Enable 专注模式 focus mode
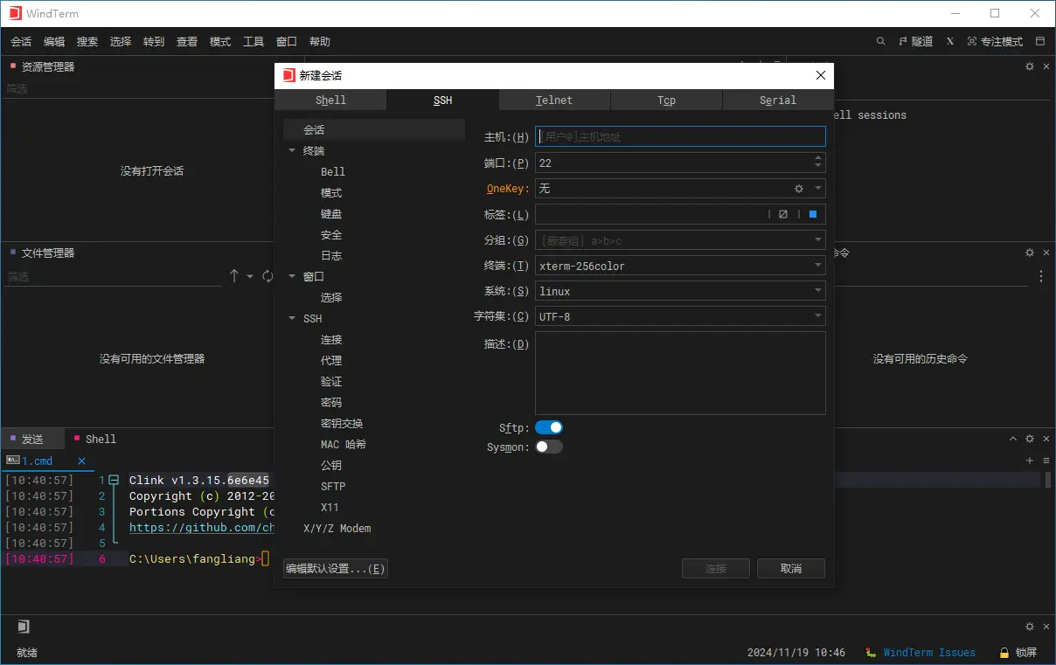Image resolution: width=1056 pixels, height=665 pixels. [995, 42]
